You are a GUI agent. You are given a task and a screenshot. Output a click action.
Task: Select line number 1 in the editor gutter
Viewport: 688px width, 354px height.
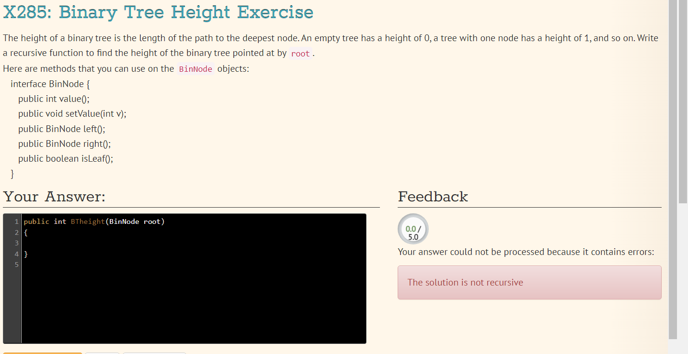16,221
